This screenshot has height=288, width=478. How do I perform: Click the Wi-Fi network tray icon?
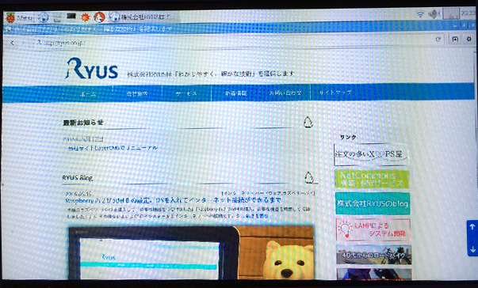pos(420,14)
